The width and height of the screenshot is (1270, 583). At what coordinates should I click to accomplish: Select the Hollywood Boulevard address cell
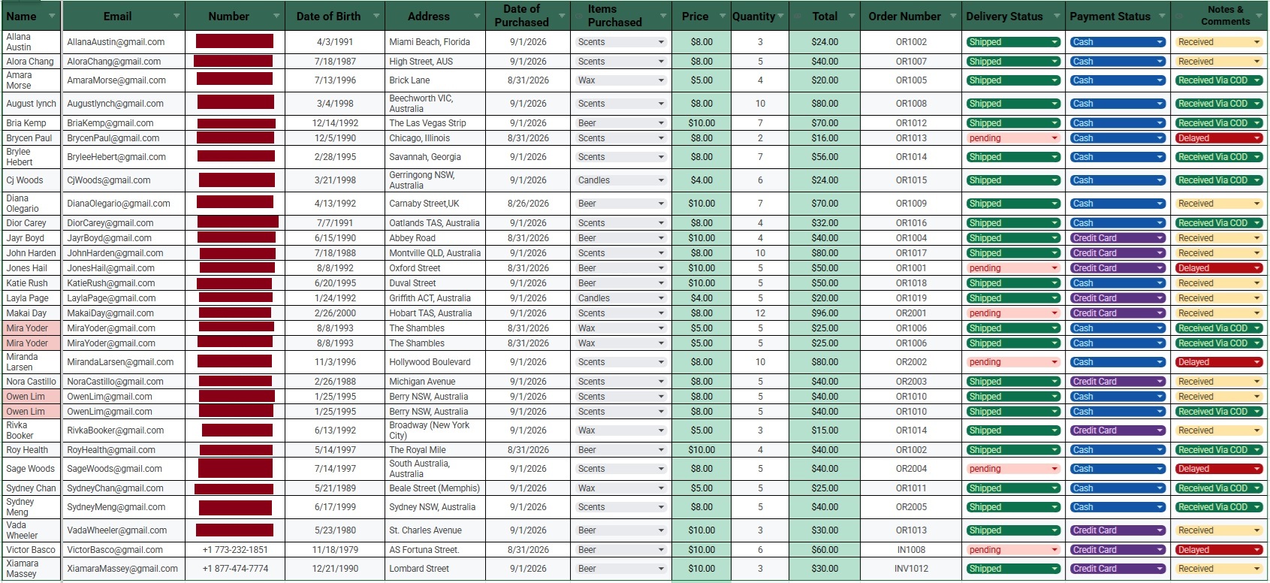[x=435, y=362]
